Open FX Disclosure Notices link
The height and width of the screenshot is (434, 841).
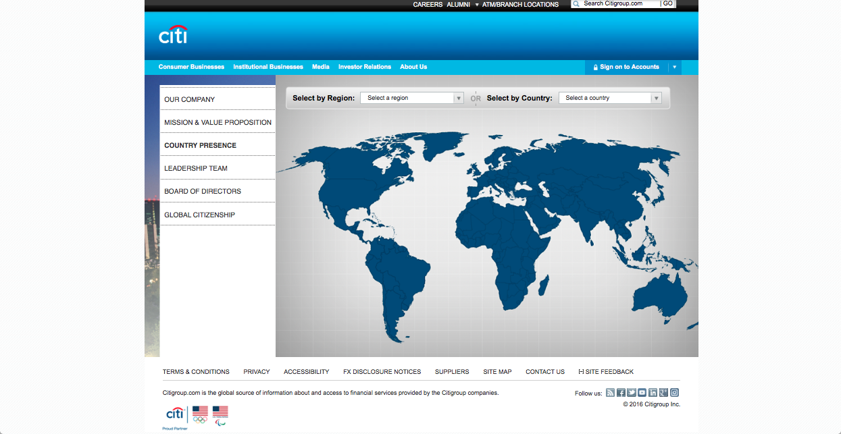tap(382, 372)
